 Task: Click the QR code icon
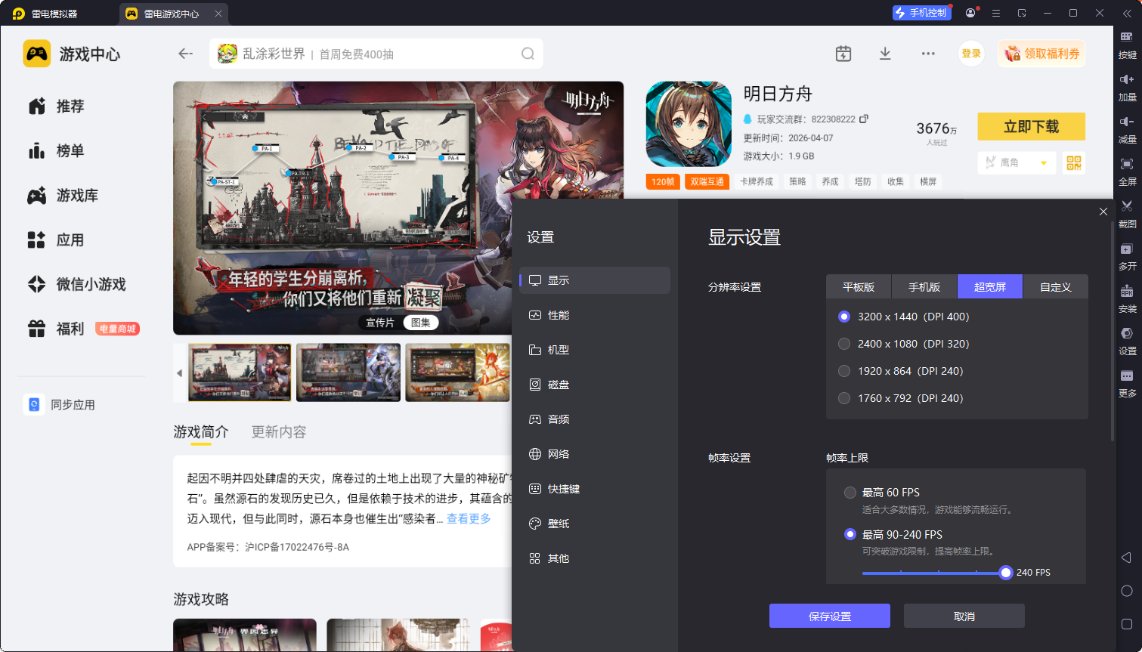[x=1073, y=162]
